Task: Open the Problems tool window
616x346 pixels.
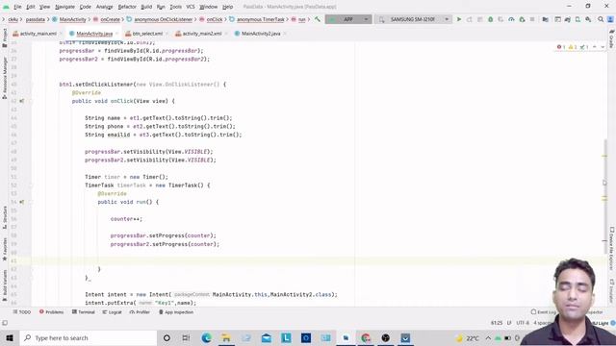Action: (x=51, y=312)
